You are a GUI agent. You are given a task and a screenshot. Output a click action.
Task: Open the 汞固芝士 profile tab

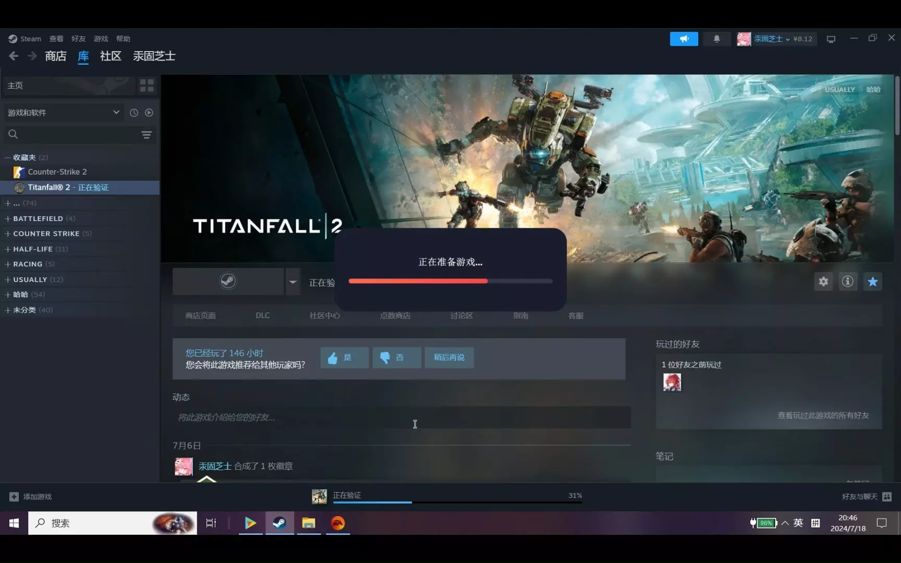coord(154,56)
